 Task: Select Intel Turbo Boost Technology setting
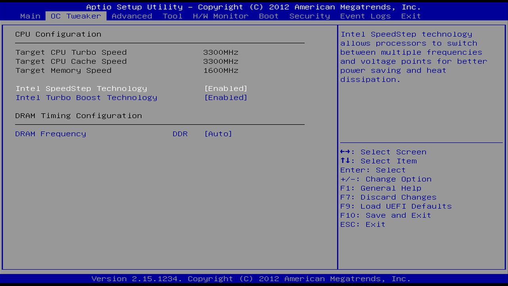pyautogui.click(x=86, y=98)
